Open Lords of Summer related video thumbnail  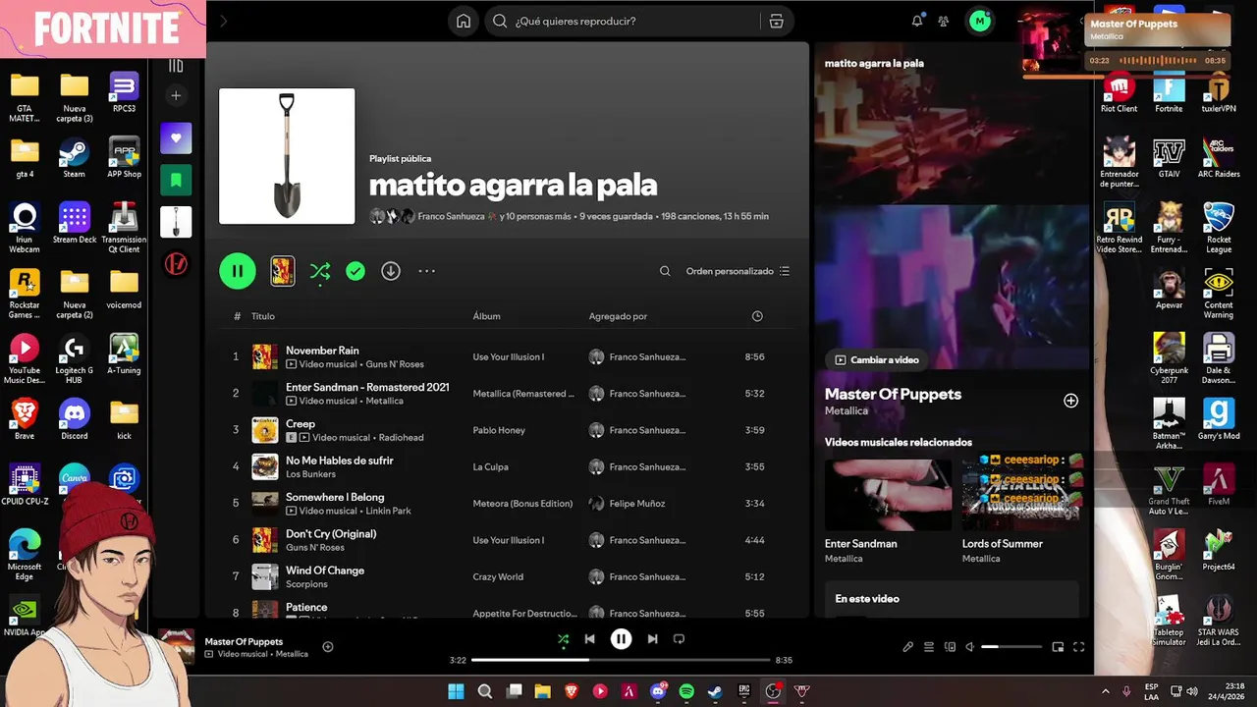coord(1022,495)
